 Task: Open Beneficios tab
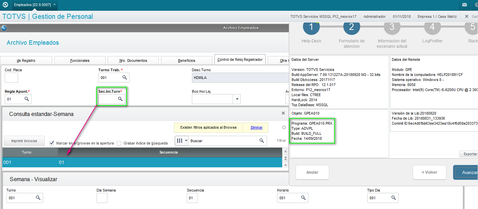[x=186, y=60]
